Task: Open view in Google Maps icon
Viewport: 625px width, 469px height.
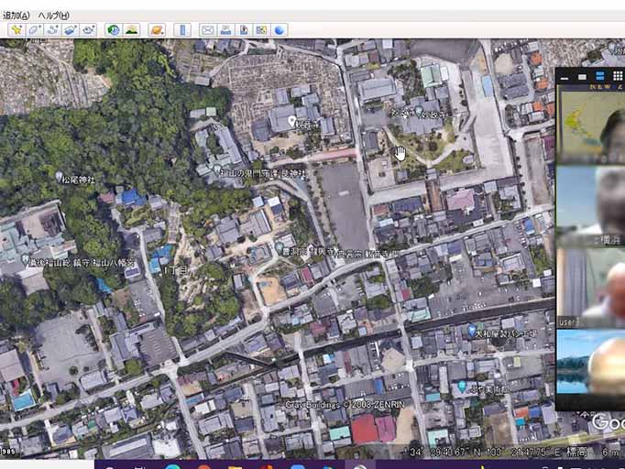Action: (261, 29)
